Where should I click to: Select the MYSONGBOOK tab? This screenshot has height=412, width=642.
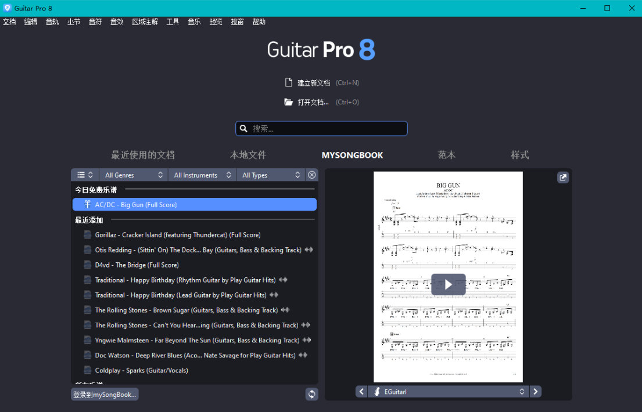pyautogui.click(x=353, y=155)
